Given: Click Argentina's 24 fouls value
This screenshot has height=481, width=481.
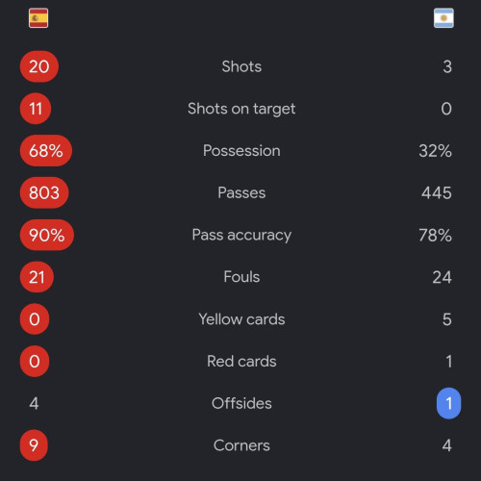Looking at the screenshot, I should (442, 277).
